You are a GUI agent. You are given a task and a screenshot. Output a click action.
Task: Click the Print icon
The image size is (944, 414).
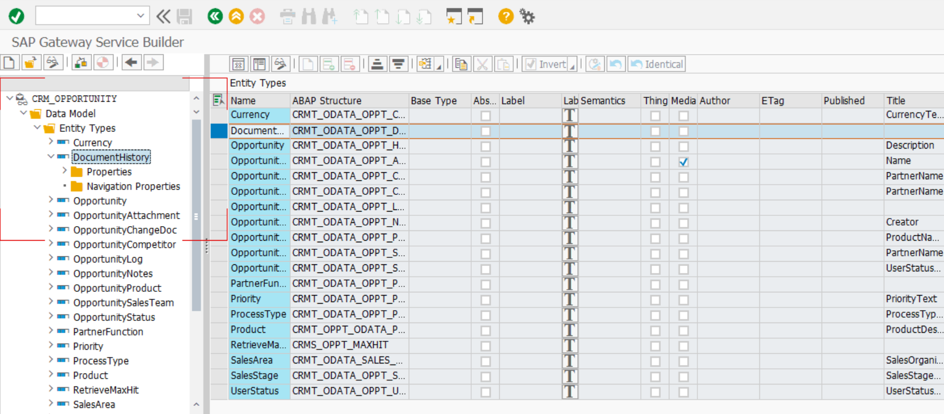point(288,17)
